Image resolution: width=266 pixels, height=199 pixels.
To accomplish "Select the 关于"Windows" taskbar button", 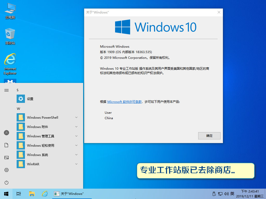I will pos(72,194).
